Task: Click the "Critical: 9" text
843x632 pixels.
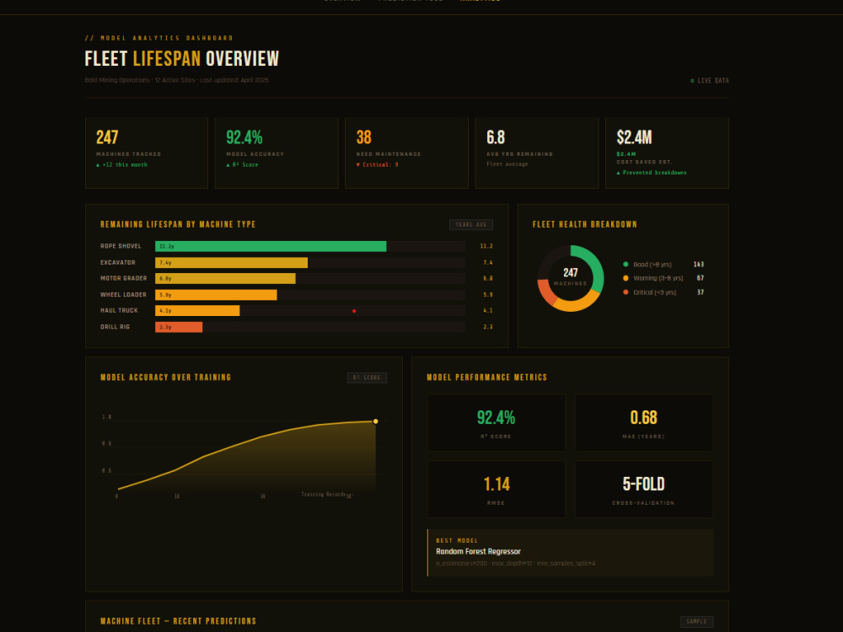Action: click(380, 165)
